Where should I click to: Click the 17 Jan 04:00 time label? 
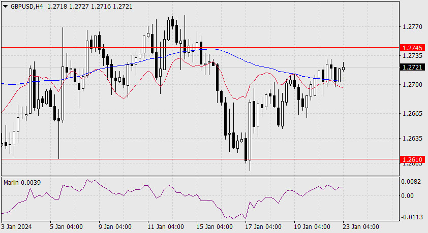pos(263,227)
